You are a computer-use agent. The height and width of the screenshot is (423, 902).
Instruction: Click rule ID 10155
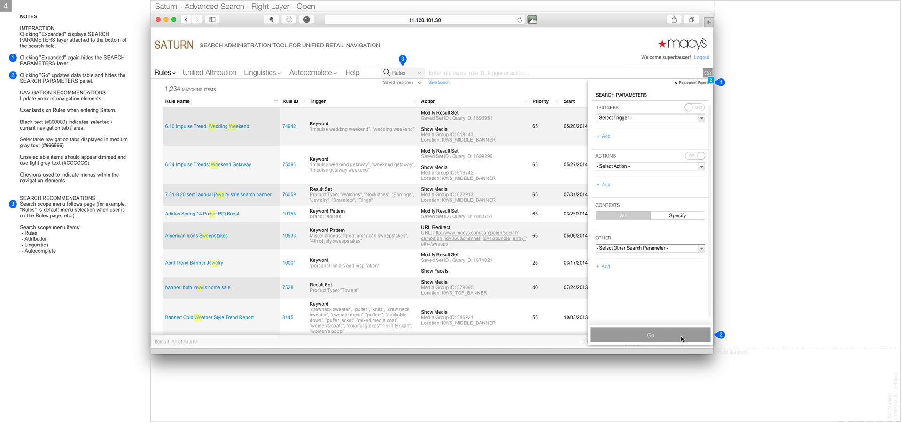click(289, 214)
